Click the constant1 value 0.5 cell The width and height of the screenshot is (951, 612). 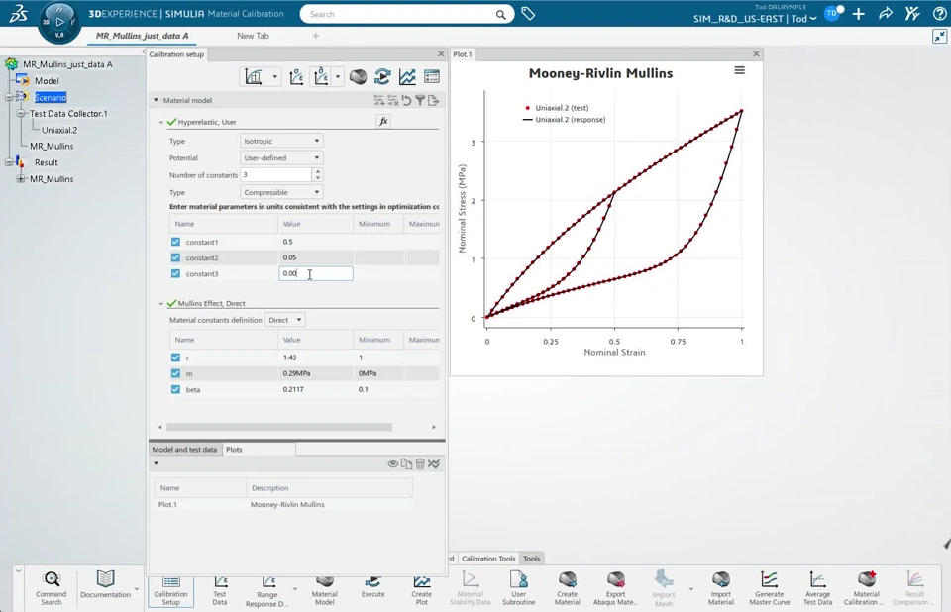[315, 242]
